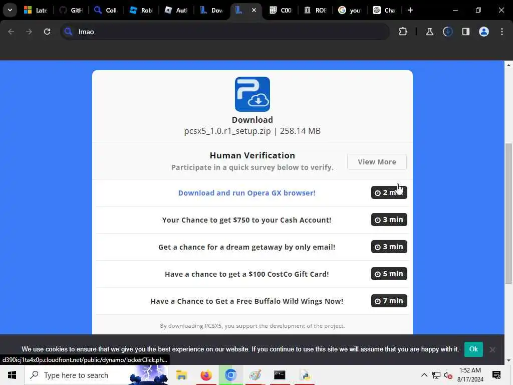
Task: Open the tab search dropdown arrow
Action: tap(10, 10)
